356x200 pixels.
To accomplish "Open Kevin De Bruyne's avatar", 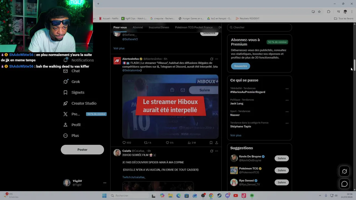I will pos(234,158).
